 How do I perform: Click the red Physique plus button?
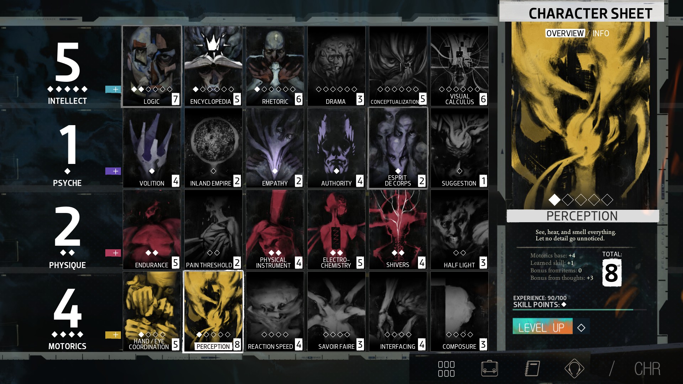[x=113, y=253]
